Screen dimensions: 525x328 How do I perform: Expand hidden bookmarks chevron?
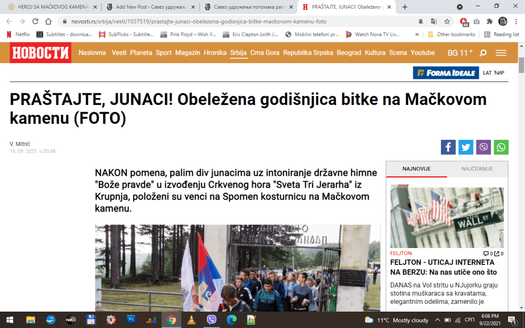coord(417,34)
